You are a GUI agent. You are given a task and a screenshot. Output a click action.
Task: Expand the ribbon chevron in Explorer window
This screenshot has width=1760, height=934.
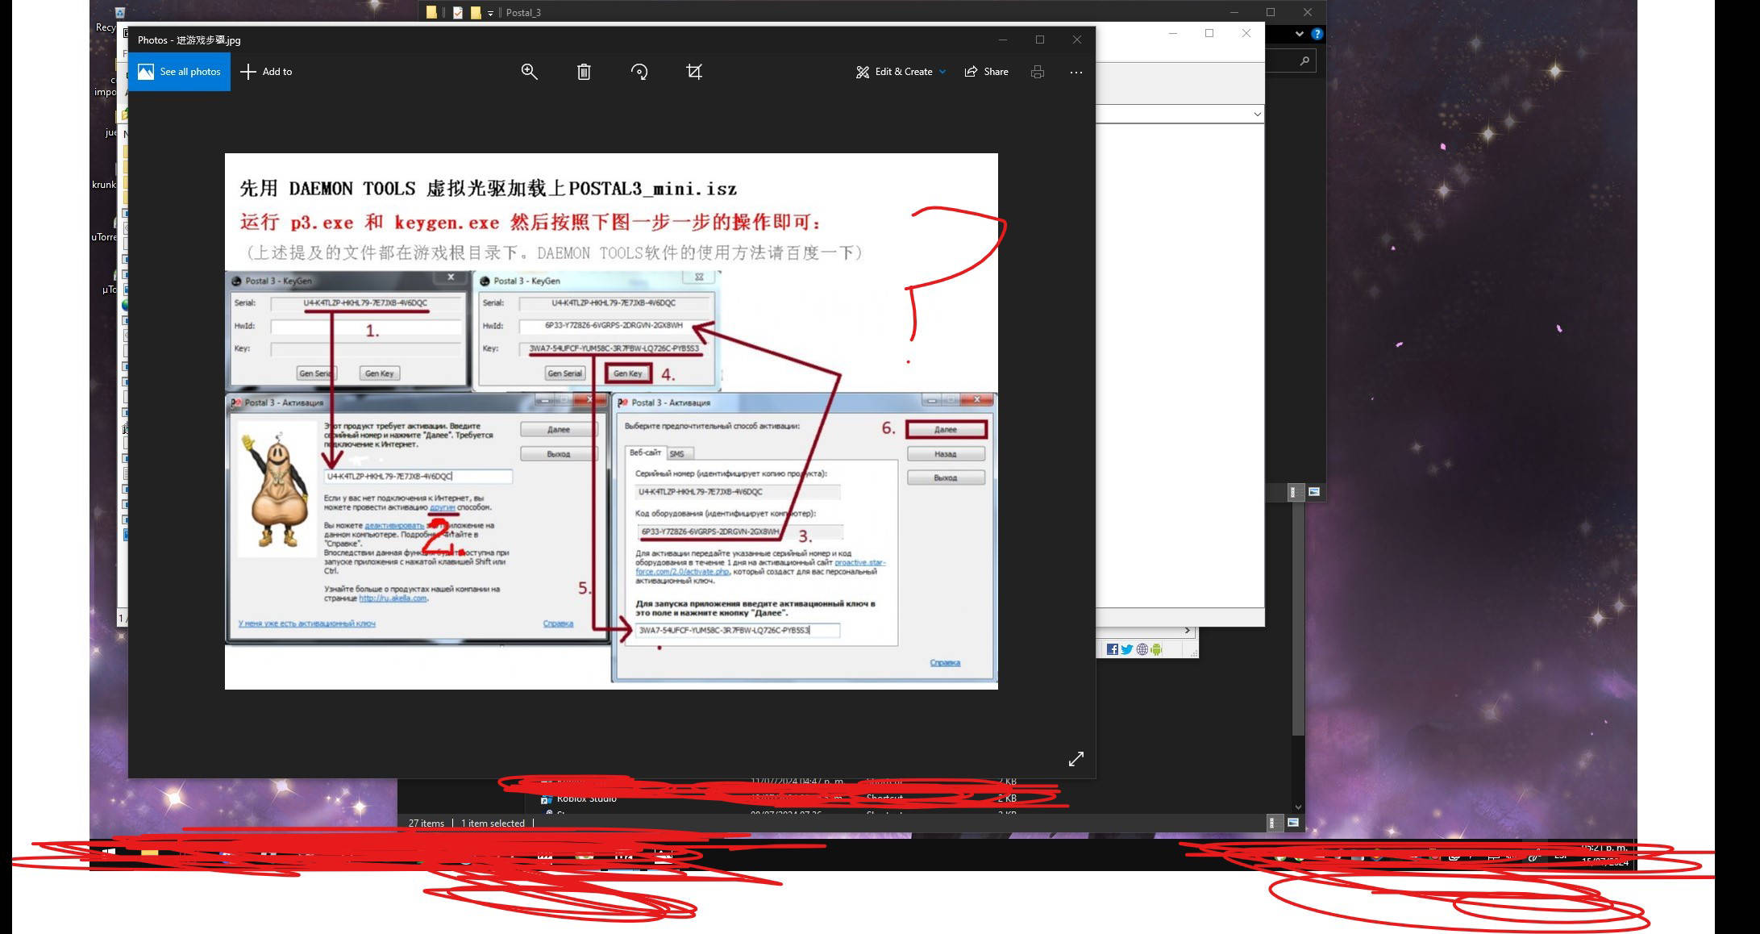1299,34
